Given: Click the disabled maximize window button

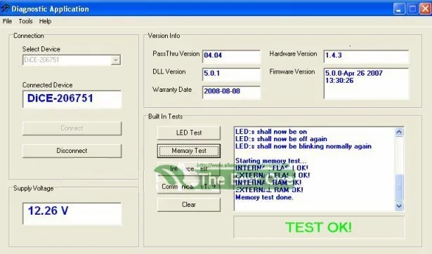Looking at the screenshot, I should 412,9.
